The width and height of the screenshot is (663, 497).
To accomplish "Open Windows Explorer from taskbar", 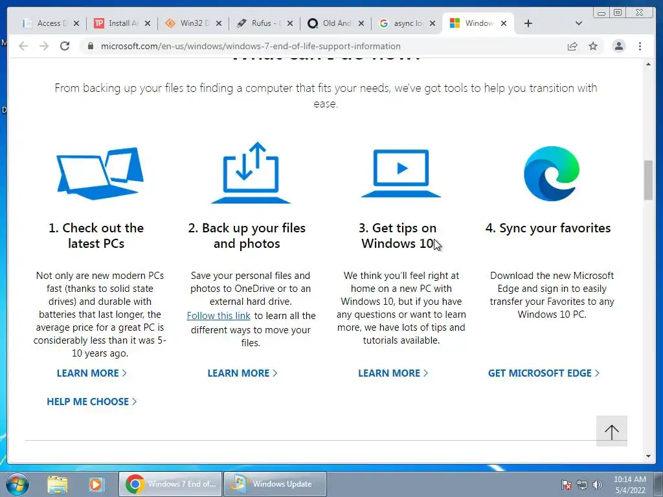I will tap(58, 484).
